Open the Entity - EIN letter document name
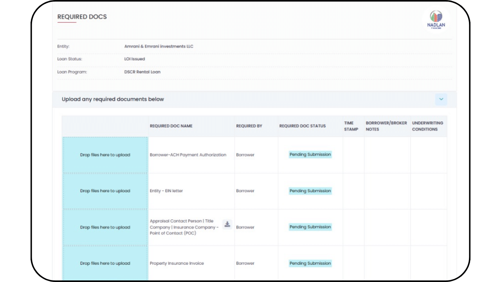The width and height of the screenshot is (501, 282). 166,191
